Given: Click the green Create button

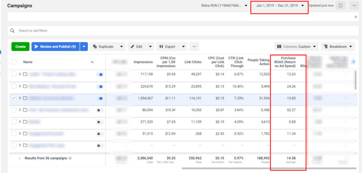Looking at the screenshot, I should tap(20, 47).
